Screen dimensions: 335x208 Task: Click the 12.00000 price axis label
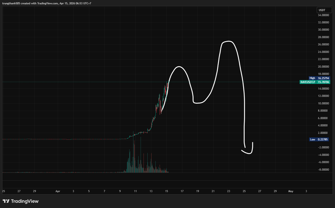click(x=324, y=96)
